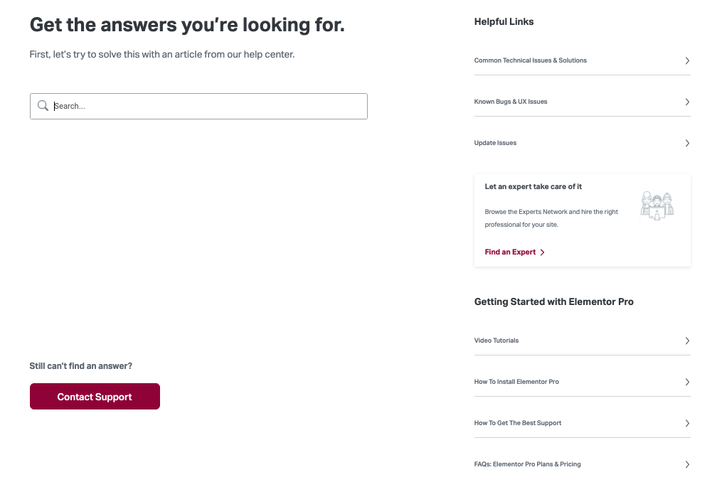
Task: Select the Find an Expert link
Action: (x=510, y=252)
